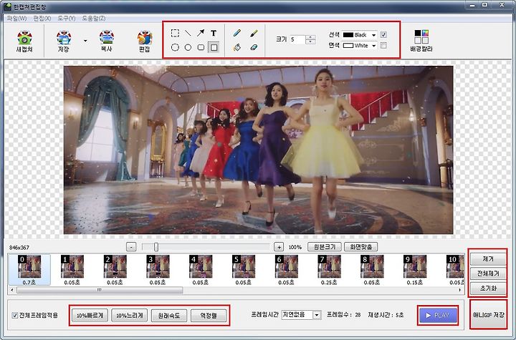Screen dimensions: 516x340
Task: Select the highlighted square rectangle tool
Action: 214,47
